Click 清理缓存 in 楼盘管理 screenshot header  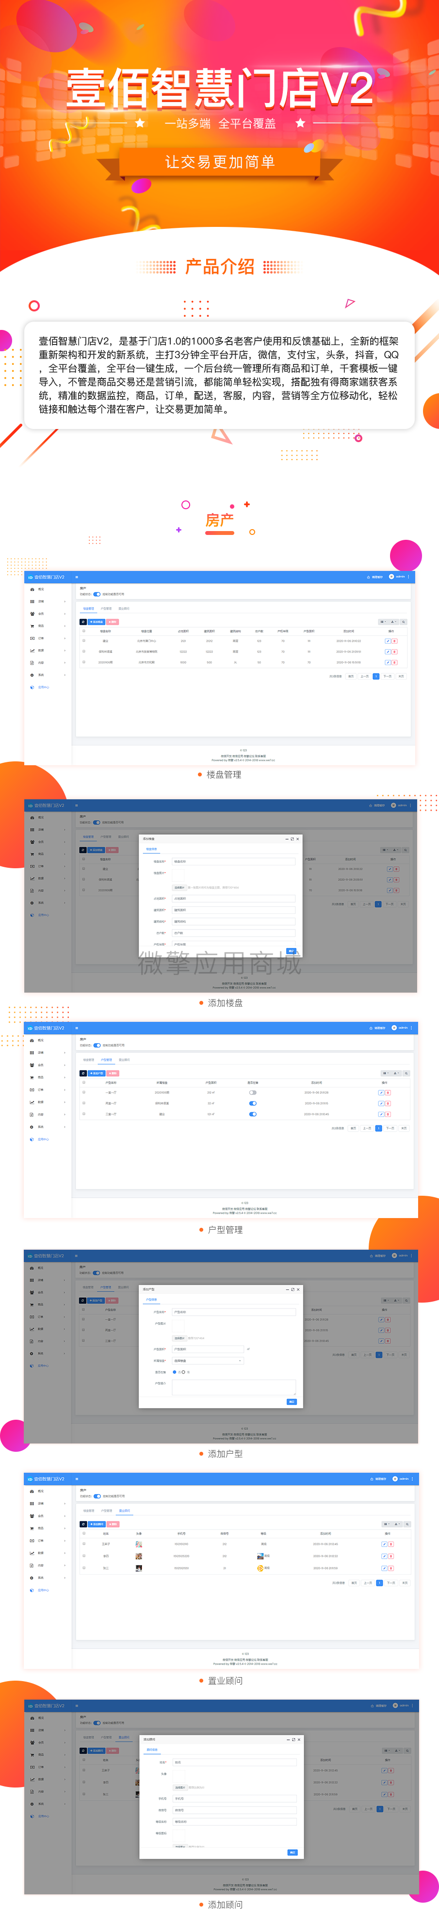coord(375,576)
